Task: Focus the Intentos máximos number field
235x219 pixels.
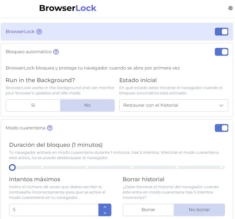Action: [x=54, y=210]
